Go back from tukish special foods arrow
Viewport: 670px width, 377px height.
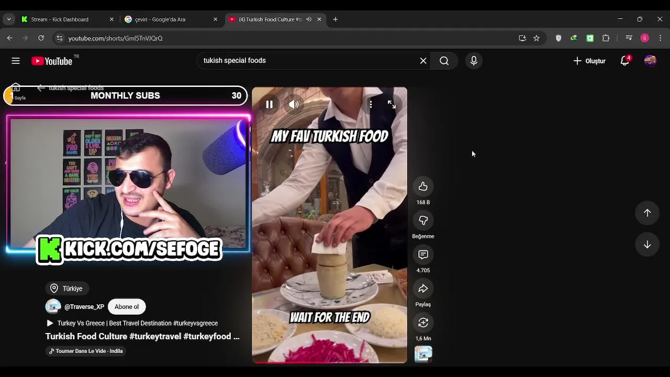41,87
